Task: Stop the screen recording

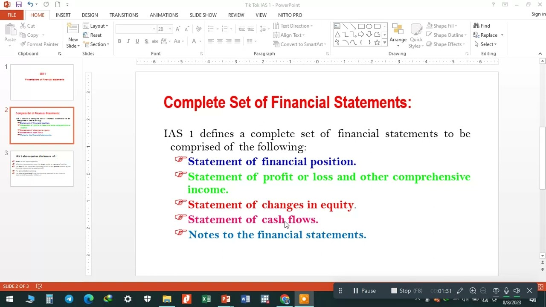Action: pos(407,291)
